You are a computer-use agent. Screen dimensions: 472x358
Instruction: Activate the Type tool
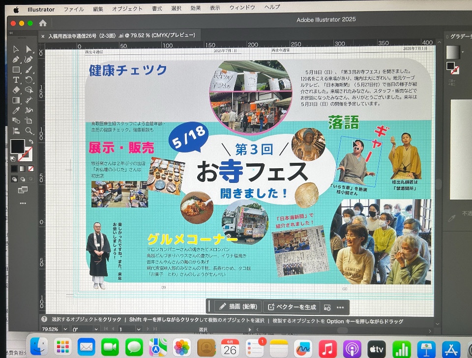[x=16, y=80]
